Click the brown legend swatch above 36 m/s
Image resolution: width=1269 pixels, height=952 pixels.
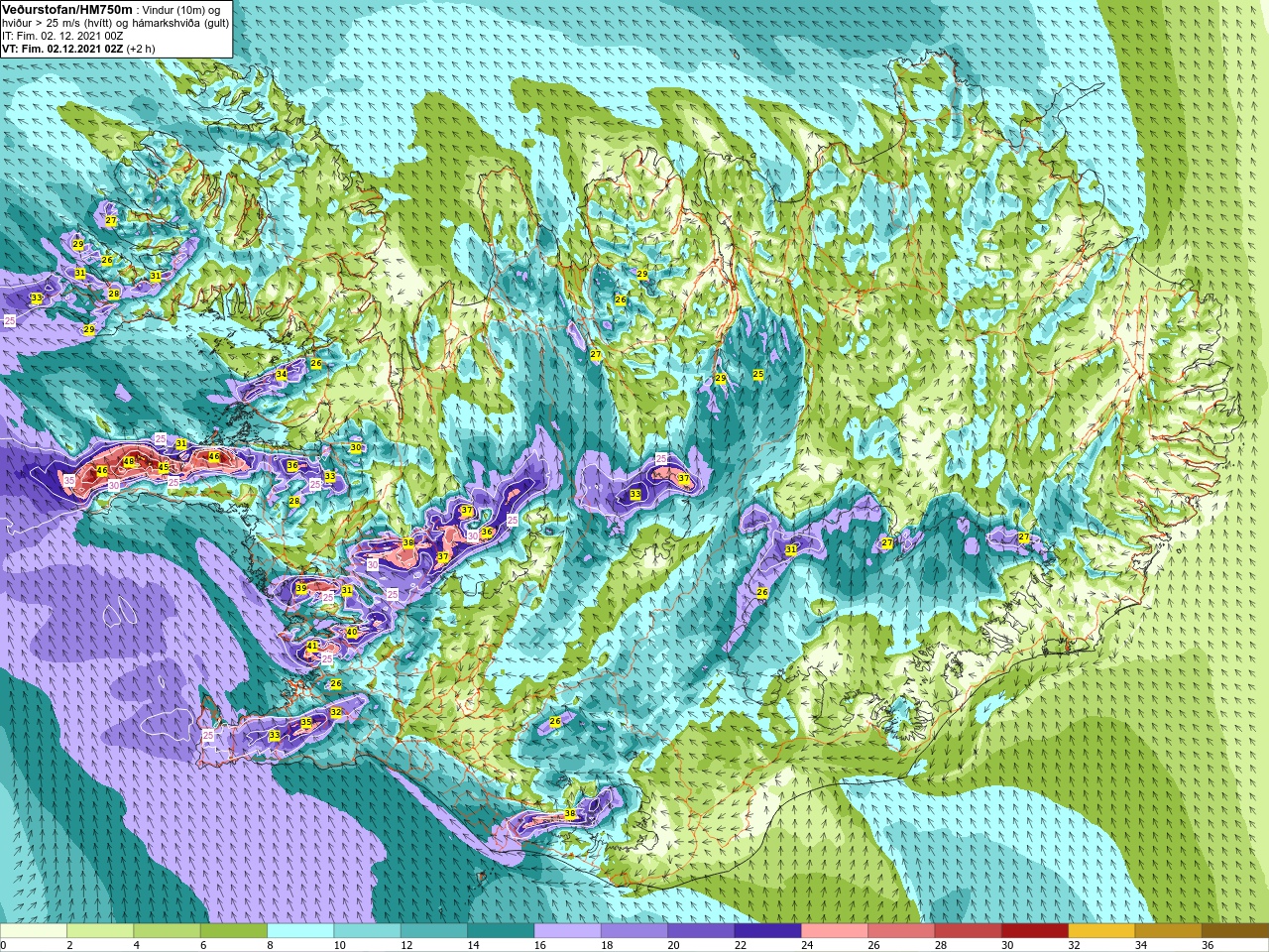pyautogui.click(x=1235, y=931)
